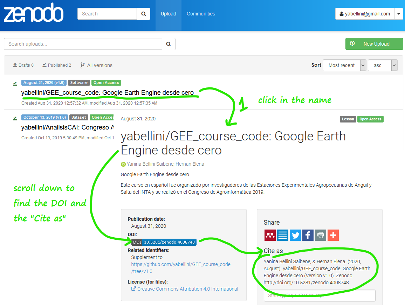The image size is (405, 305).
Task: Click the magnifier button beside top Search field
Action: (144, 14)
